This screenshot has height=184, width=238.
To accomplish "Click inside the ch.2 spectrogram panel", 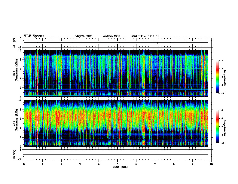I will click(x=116, y=123).
